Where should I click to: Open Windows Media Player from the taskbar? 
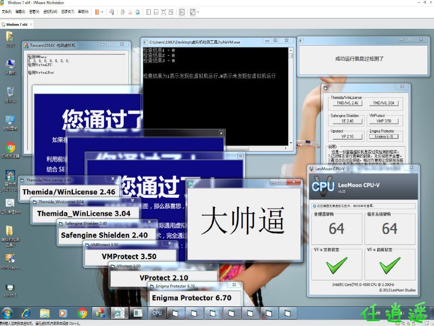(x=63, y=314)
